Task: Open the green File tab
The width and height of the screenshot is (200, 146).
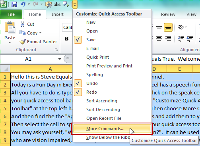Action: pos(11,14)
